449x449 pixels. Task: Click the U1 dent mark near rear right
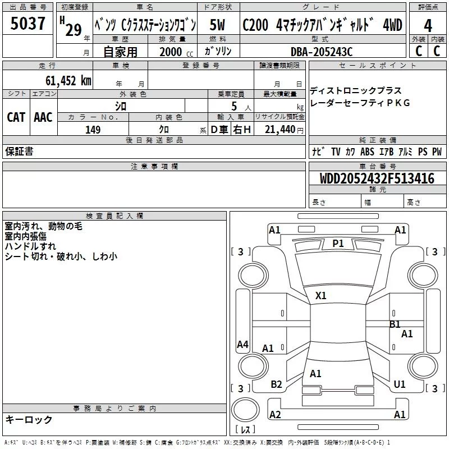tap(400, 384)
